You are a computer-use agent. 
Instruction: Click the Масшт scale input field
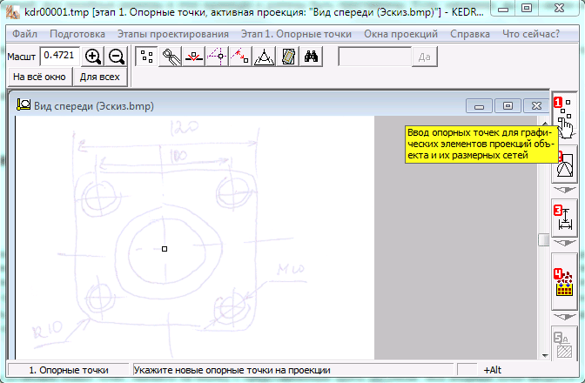coord(59,56)
